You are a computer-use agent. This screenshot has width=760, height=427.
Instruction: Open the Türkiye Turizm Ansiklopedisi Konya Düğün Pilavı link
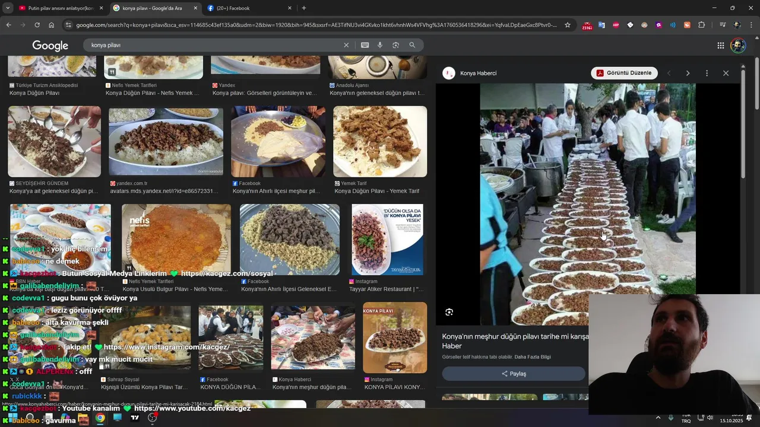pos(34,93)
